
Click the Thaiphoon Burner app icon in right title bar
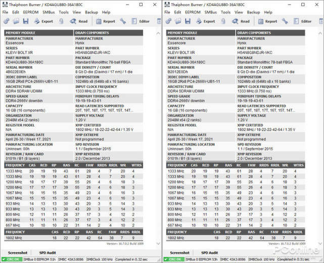[167, 5]
